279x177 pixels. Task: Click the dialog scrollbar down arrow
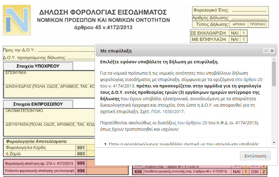(274, 143)
